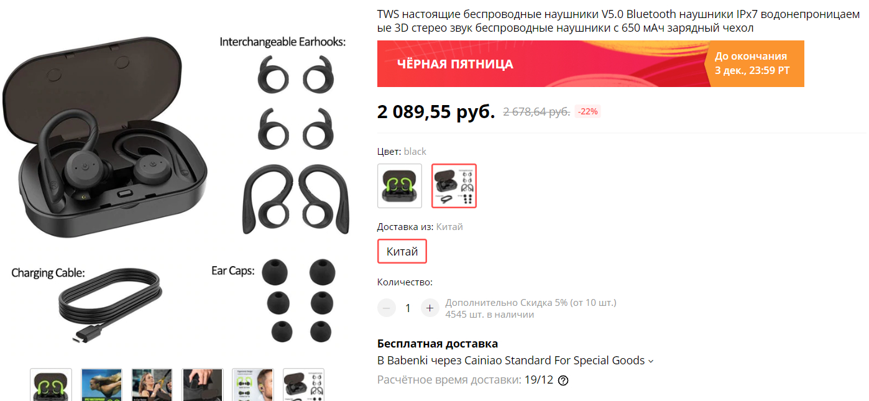869x401 pixels.
Task: Select the green earhook color variant
Action: (400, 185)
